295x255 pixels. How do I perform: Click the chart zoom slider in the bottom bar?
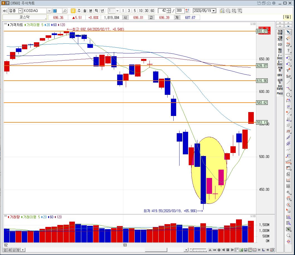coord(198,250)
